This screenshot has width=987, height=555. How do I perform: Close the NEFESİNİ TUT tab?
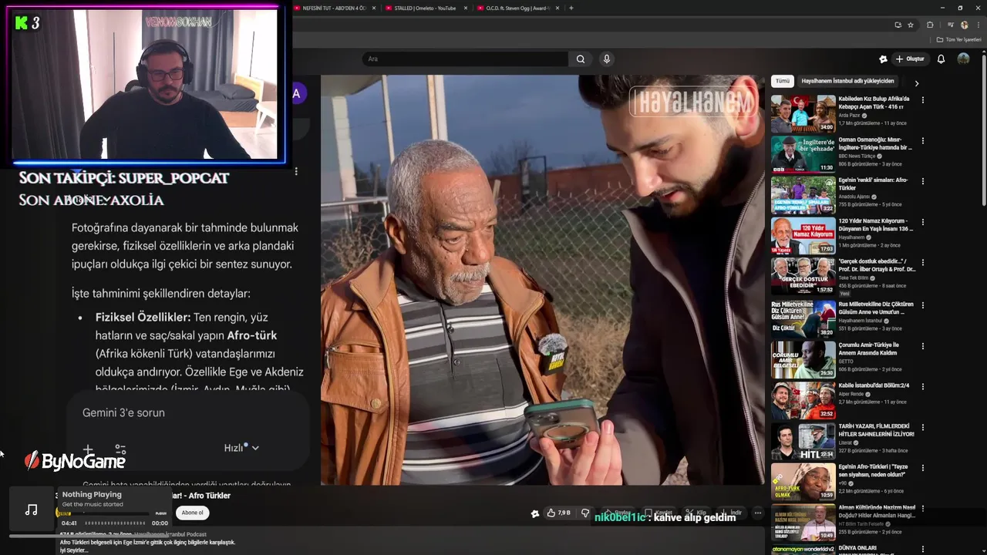(x=374, y=8)
